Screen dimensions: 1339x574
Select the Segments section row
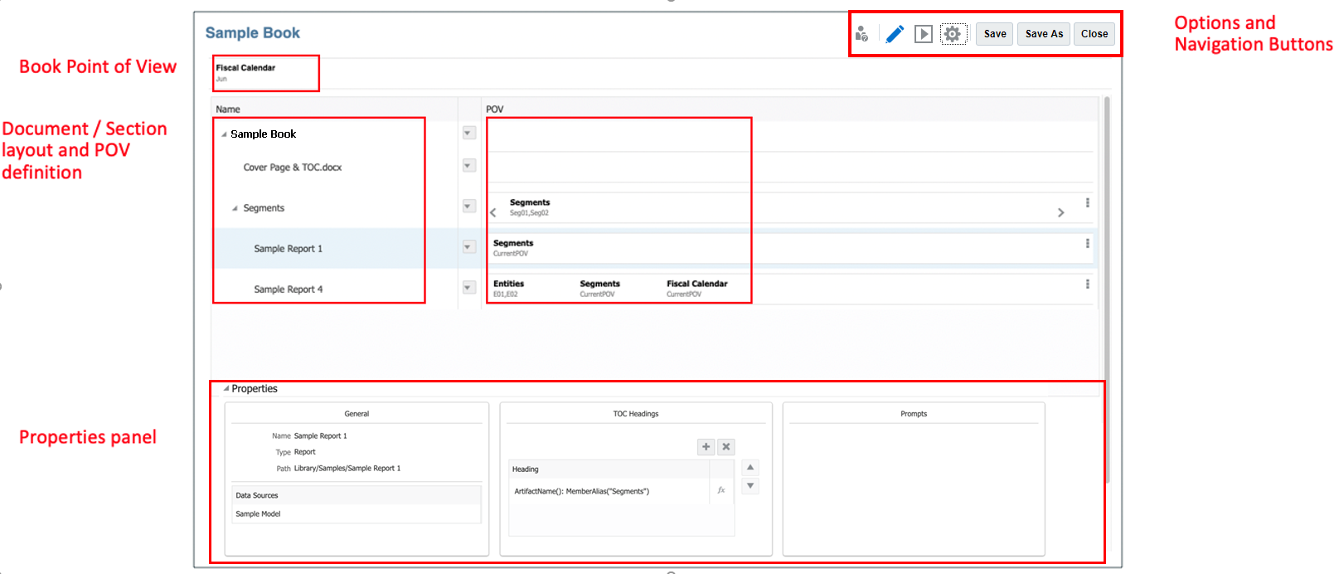tap(264, 208)
